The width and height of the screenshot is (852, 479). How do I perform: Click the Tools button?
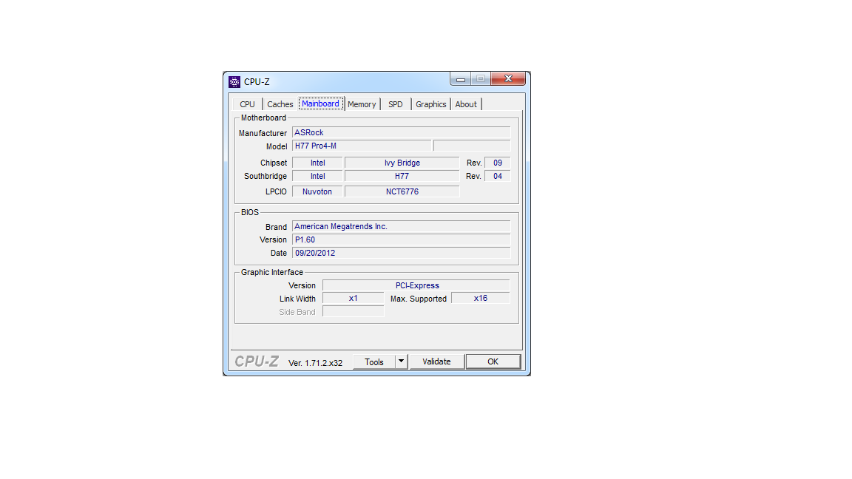point(373,361)
